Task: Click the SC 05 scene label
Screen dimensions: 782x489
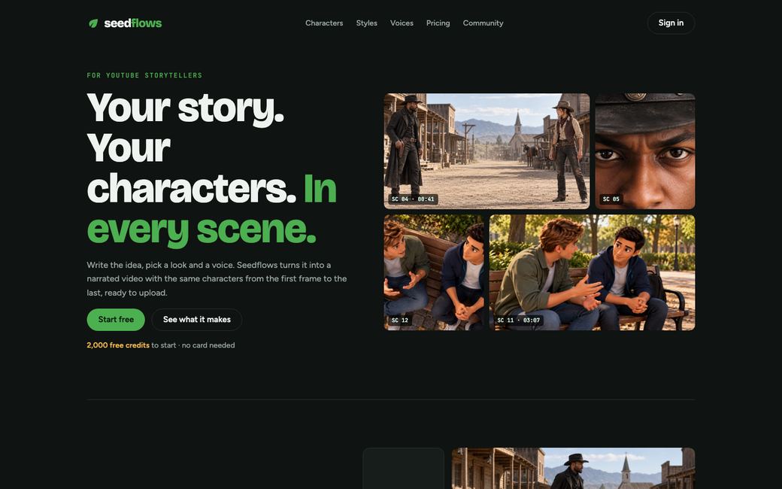Action: click(x=611, y=199)
